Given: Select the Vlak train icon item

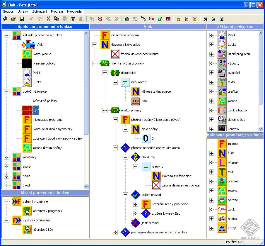Looking at the screenshot, I should 28,45.
